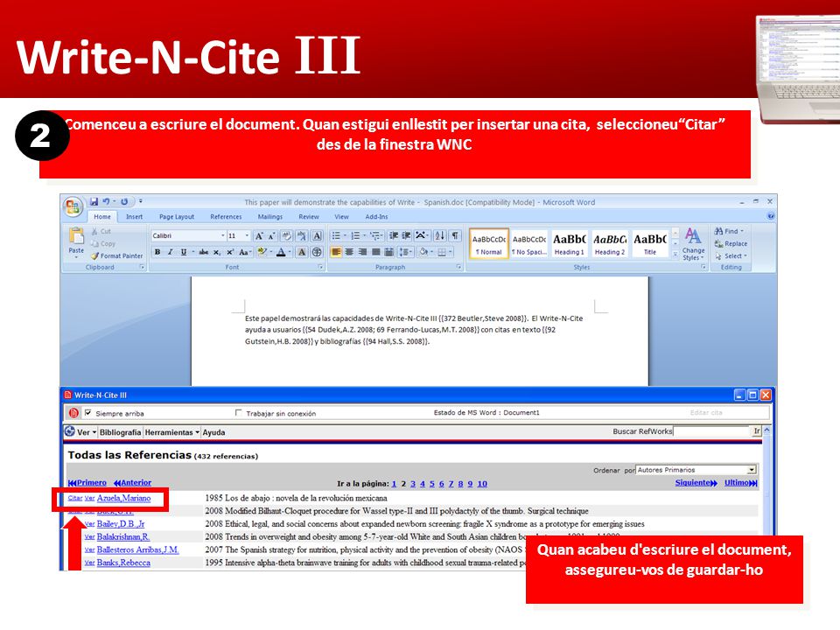The height and width of the screenshot is (630, 840).
Task: Go to the Siguiente page
Action: (x=696, y=483)
